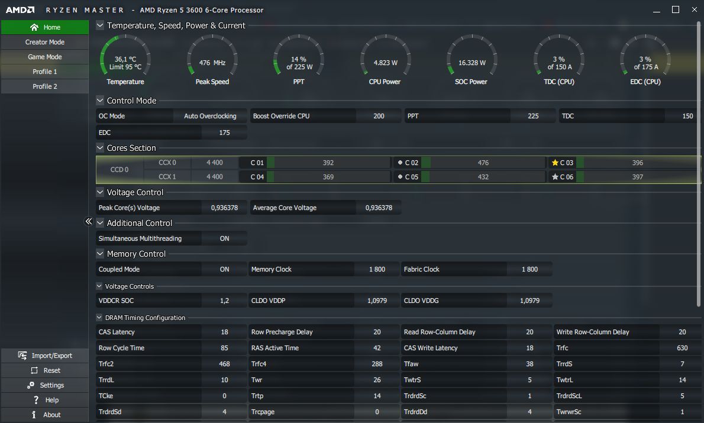The width and height of the screenshot is (704, 423).
Task: Open the Home tab
Action: (45, 27)
